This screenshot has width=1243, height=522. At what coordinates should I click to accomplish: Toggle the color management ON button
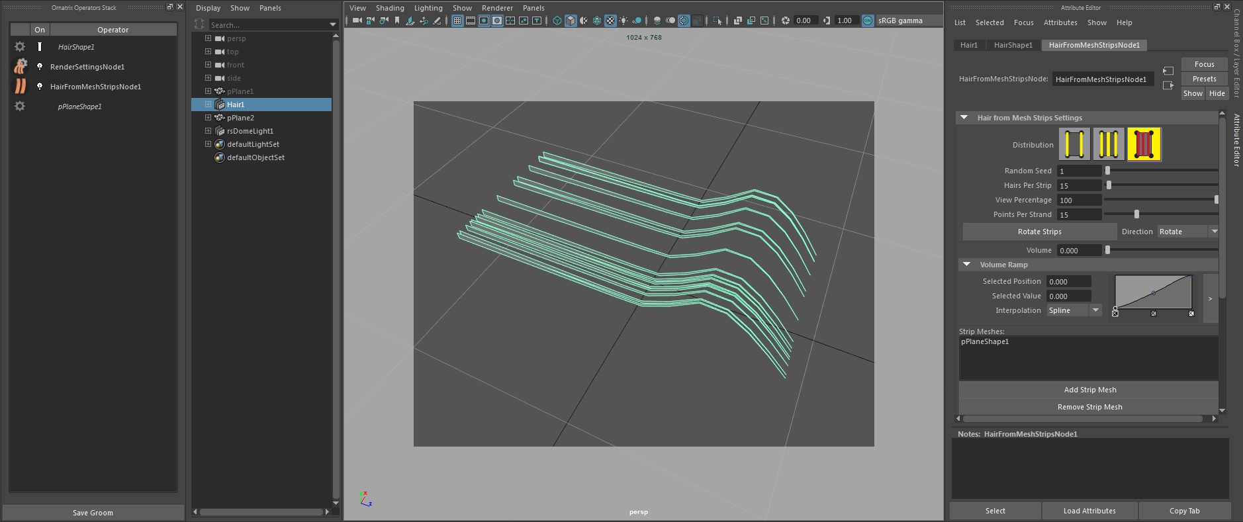868,21
